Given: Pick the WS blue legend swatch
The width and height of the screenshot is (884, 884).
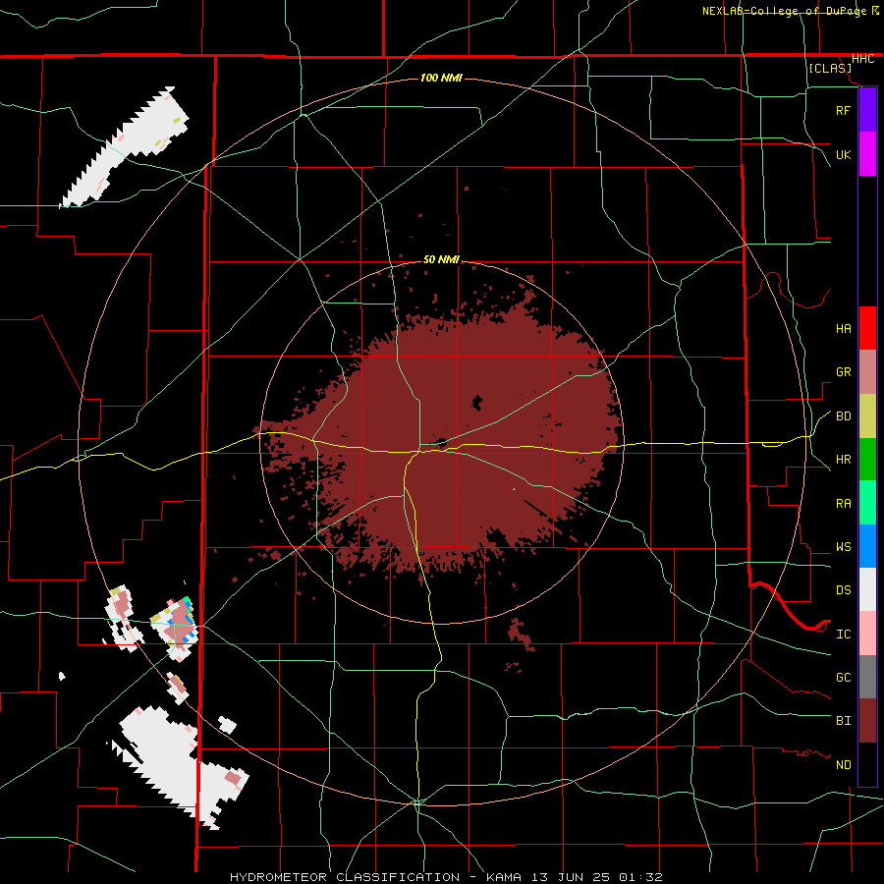Looking at the screenshot, I should tap(867, 546).
